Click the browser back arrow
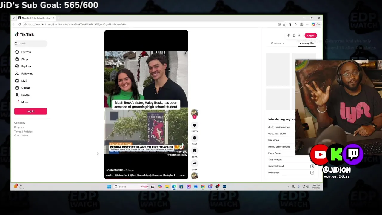Image resolution: width=382 pixels, height=215 pixels. pyautogui.click(x=13, y=24)
